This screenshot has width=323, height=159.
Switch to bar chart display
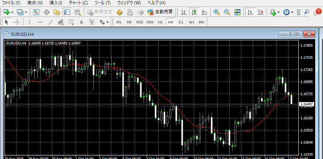[183, 12]
